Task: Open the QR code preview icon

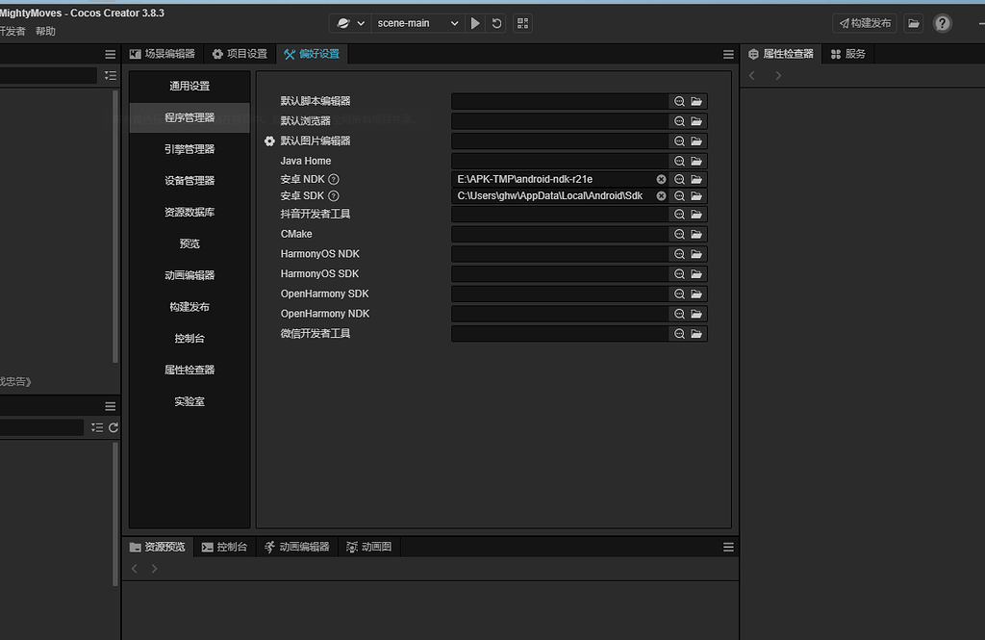Action: point(522,23)
